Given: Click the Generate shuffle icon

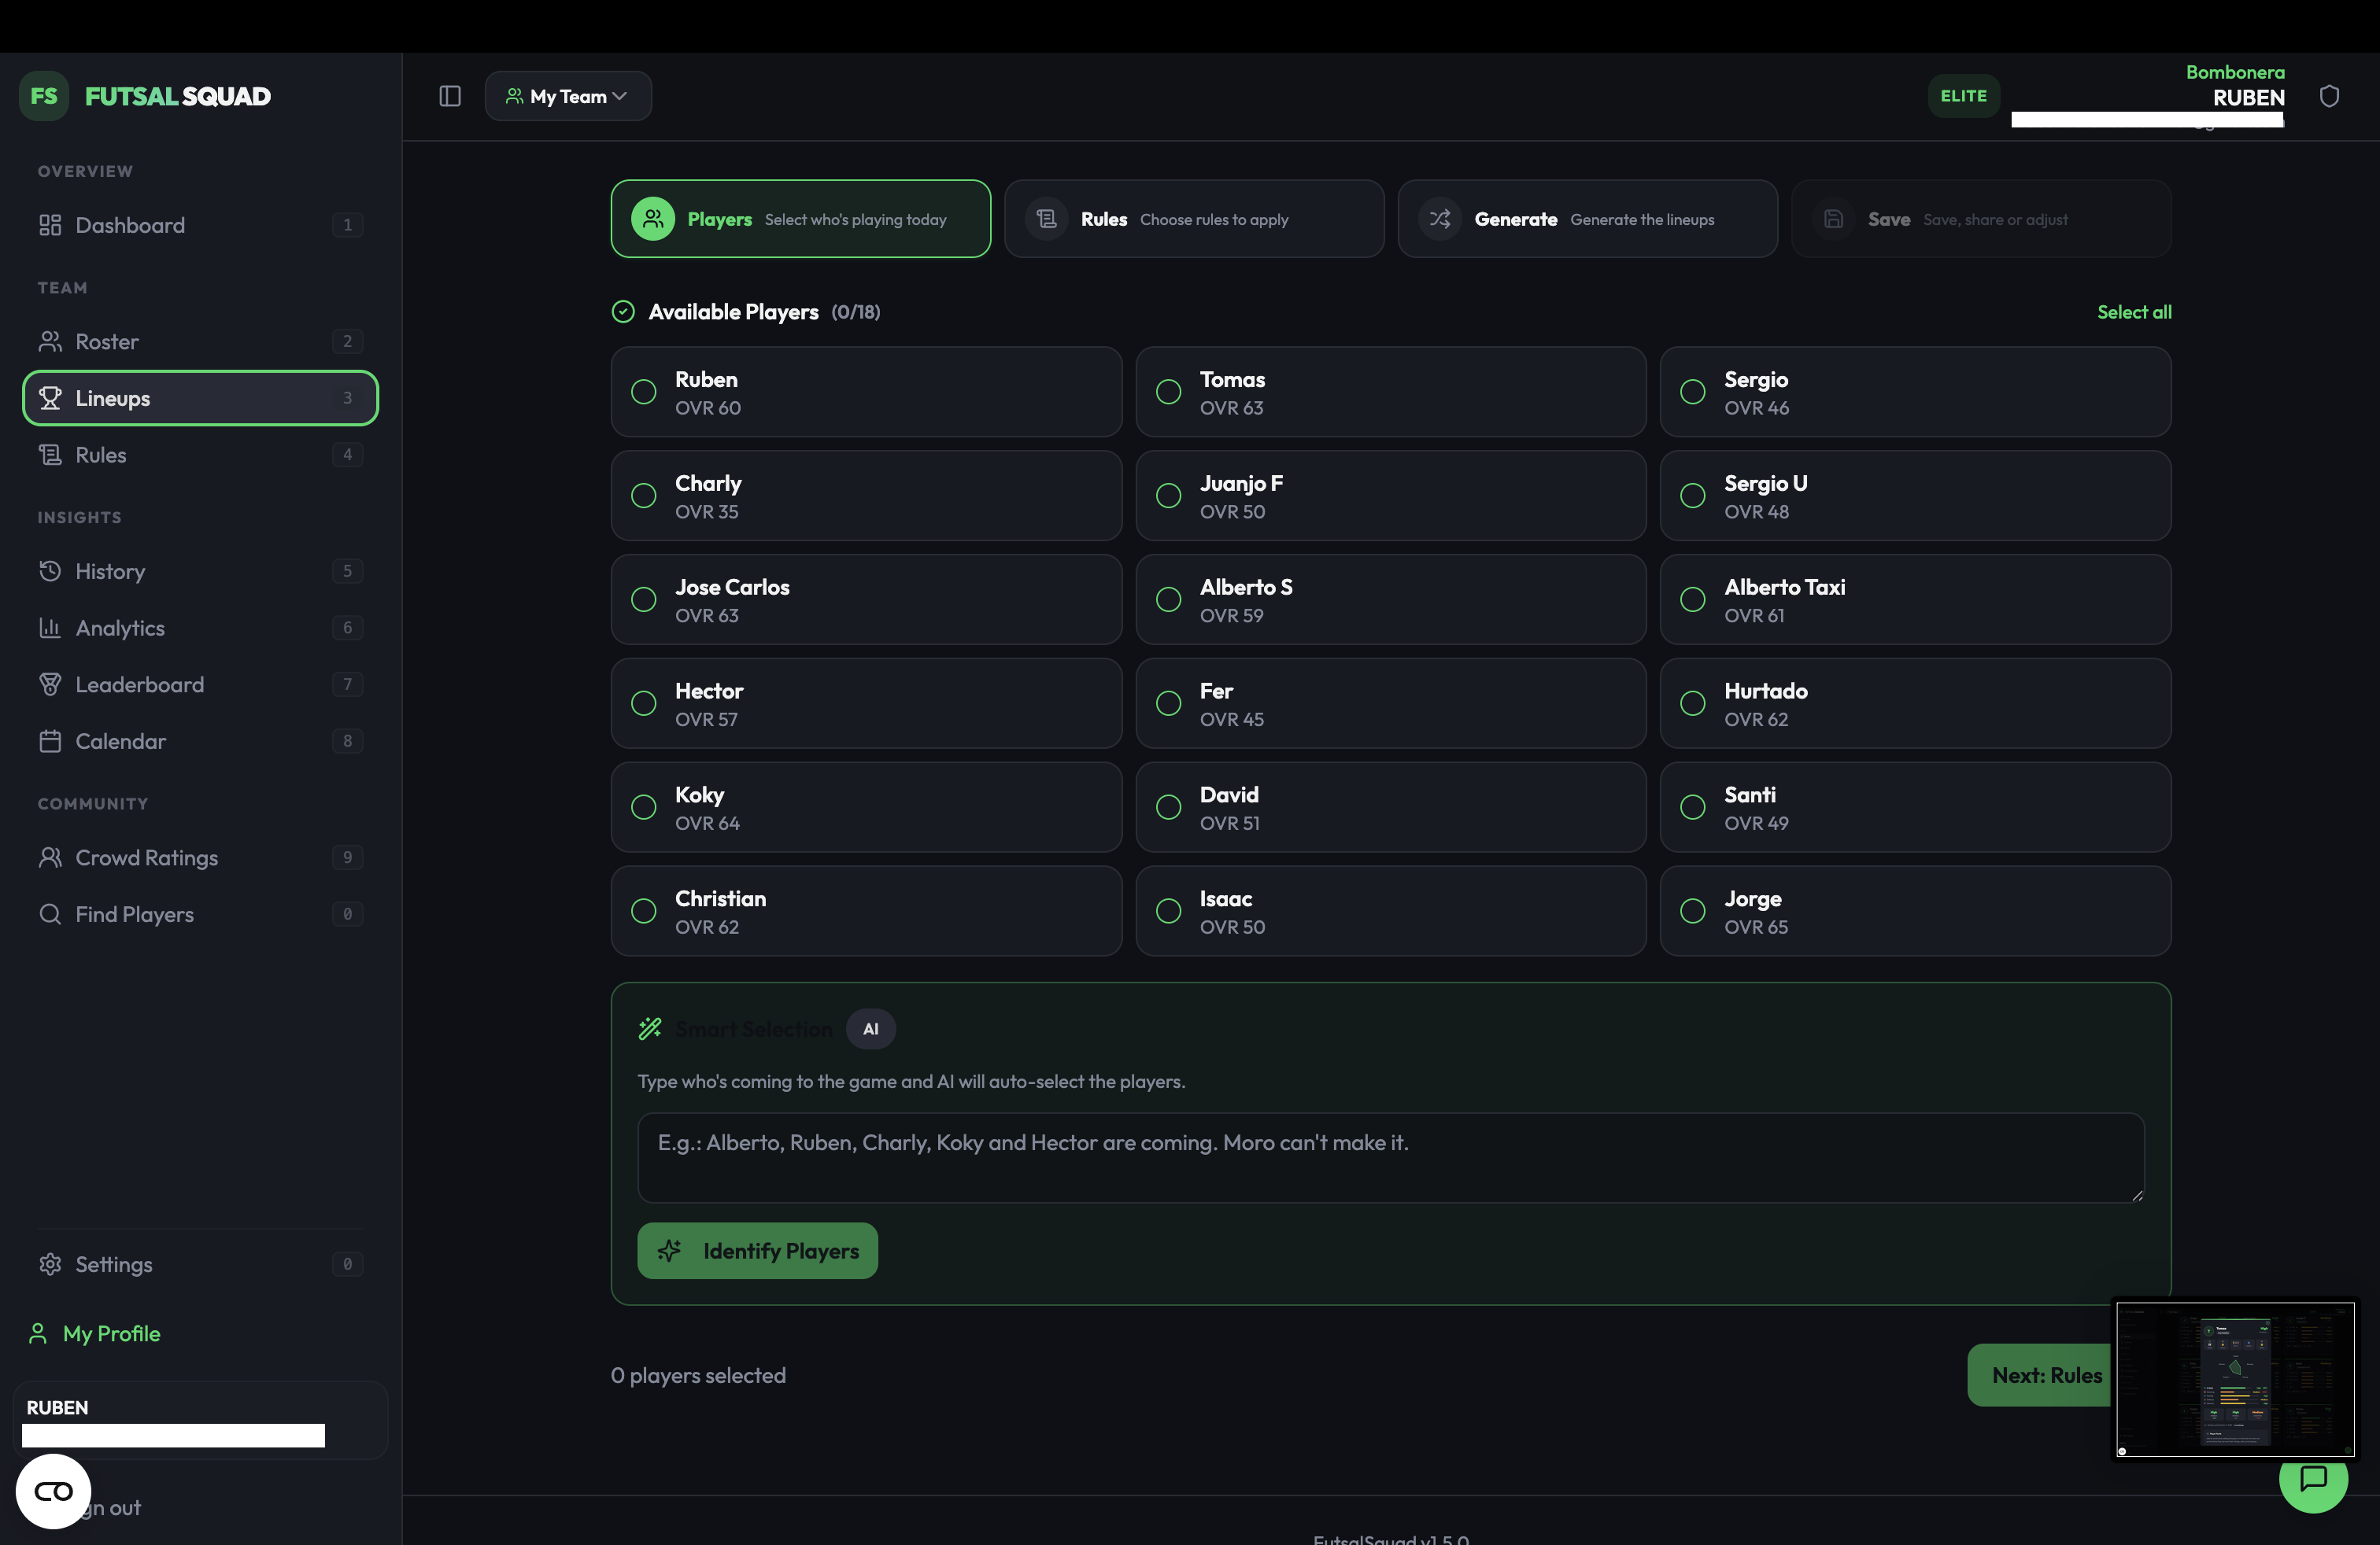Looking at the screenshot, I should [1440, 219].
